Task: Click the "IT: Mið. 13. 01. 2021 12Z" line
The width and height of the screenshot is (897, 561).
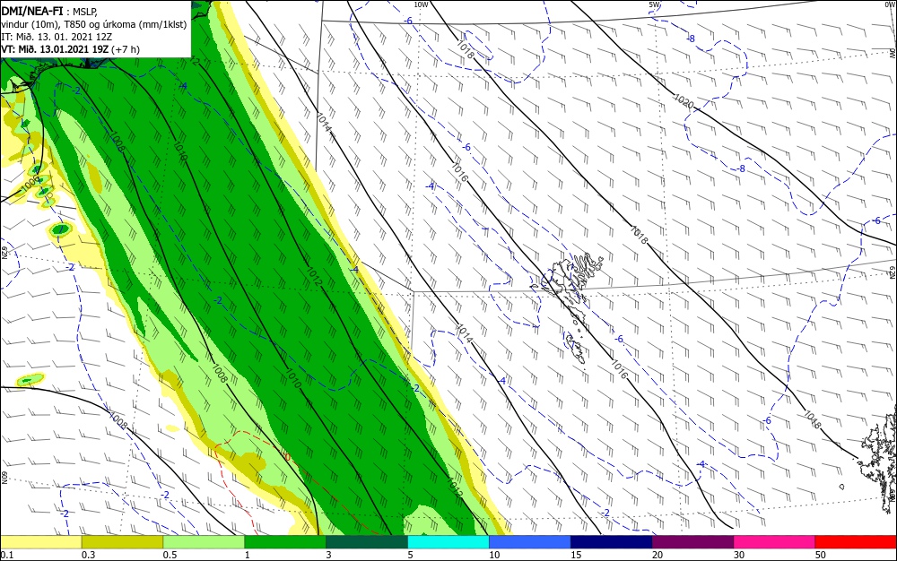Action: click(57, 37)
